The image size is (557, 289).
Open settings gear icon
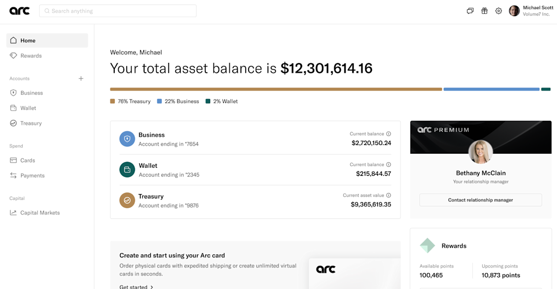499,11
